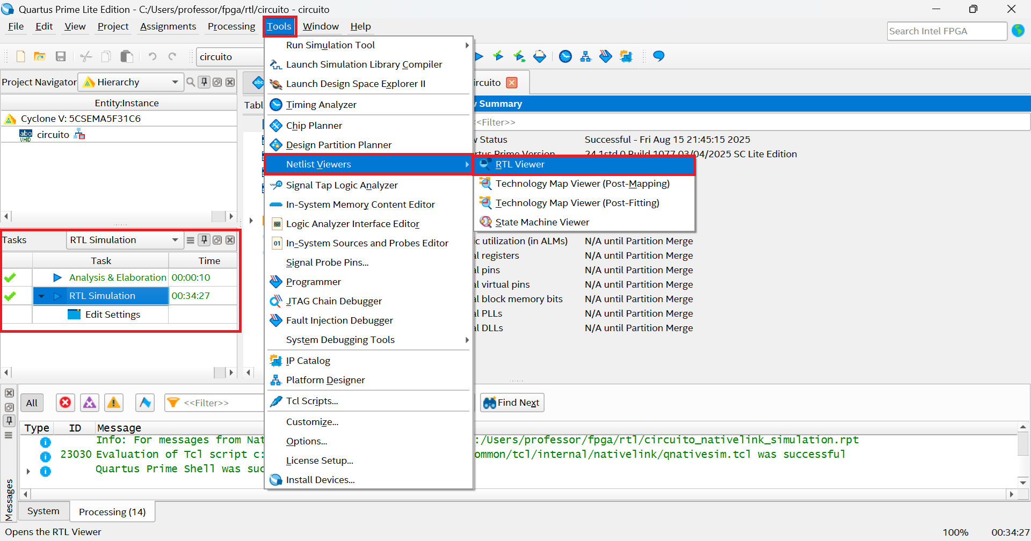Toggle the error messages filter button

pyautogui.click(x=66, y=403)
